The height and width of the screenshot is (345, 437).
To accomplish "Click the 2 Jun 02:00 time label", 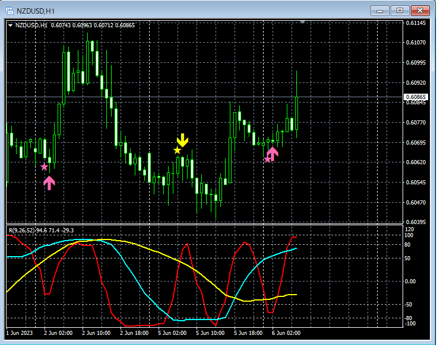I will click(58, 333).
